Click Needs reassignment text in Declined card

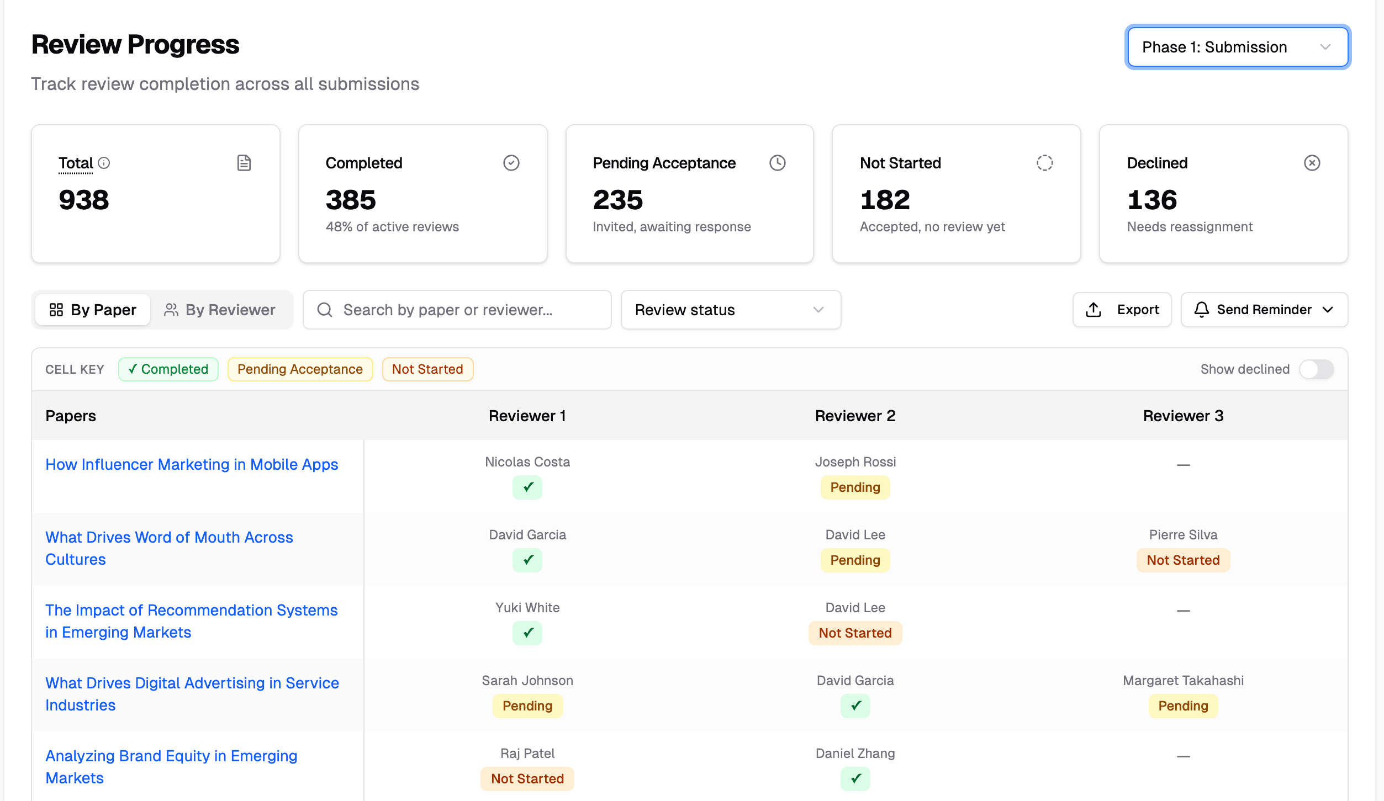pos(1190,227)
